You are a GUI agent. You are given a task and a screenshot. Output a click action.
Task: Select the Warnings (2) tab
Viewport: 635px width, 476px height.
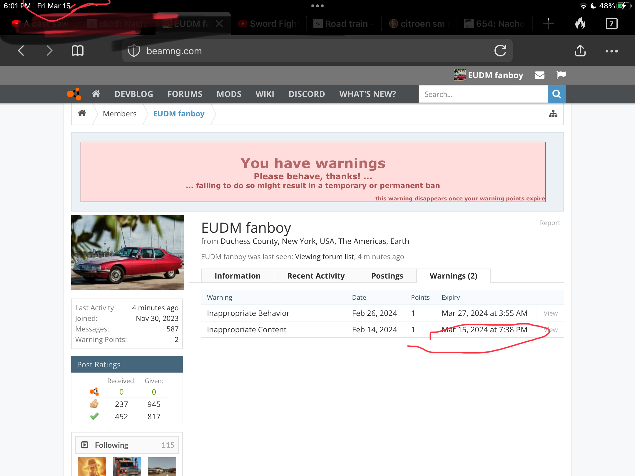tap(453, 276)
